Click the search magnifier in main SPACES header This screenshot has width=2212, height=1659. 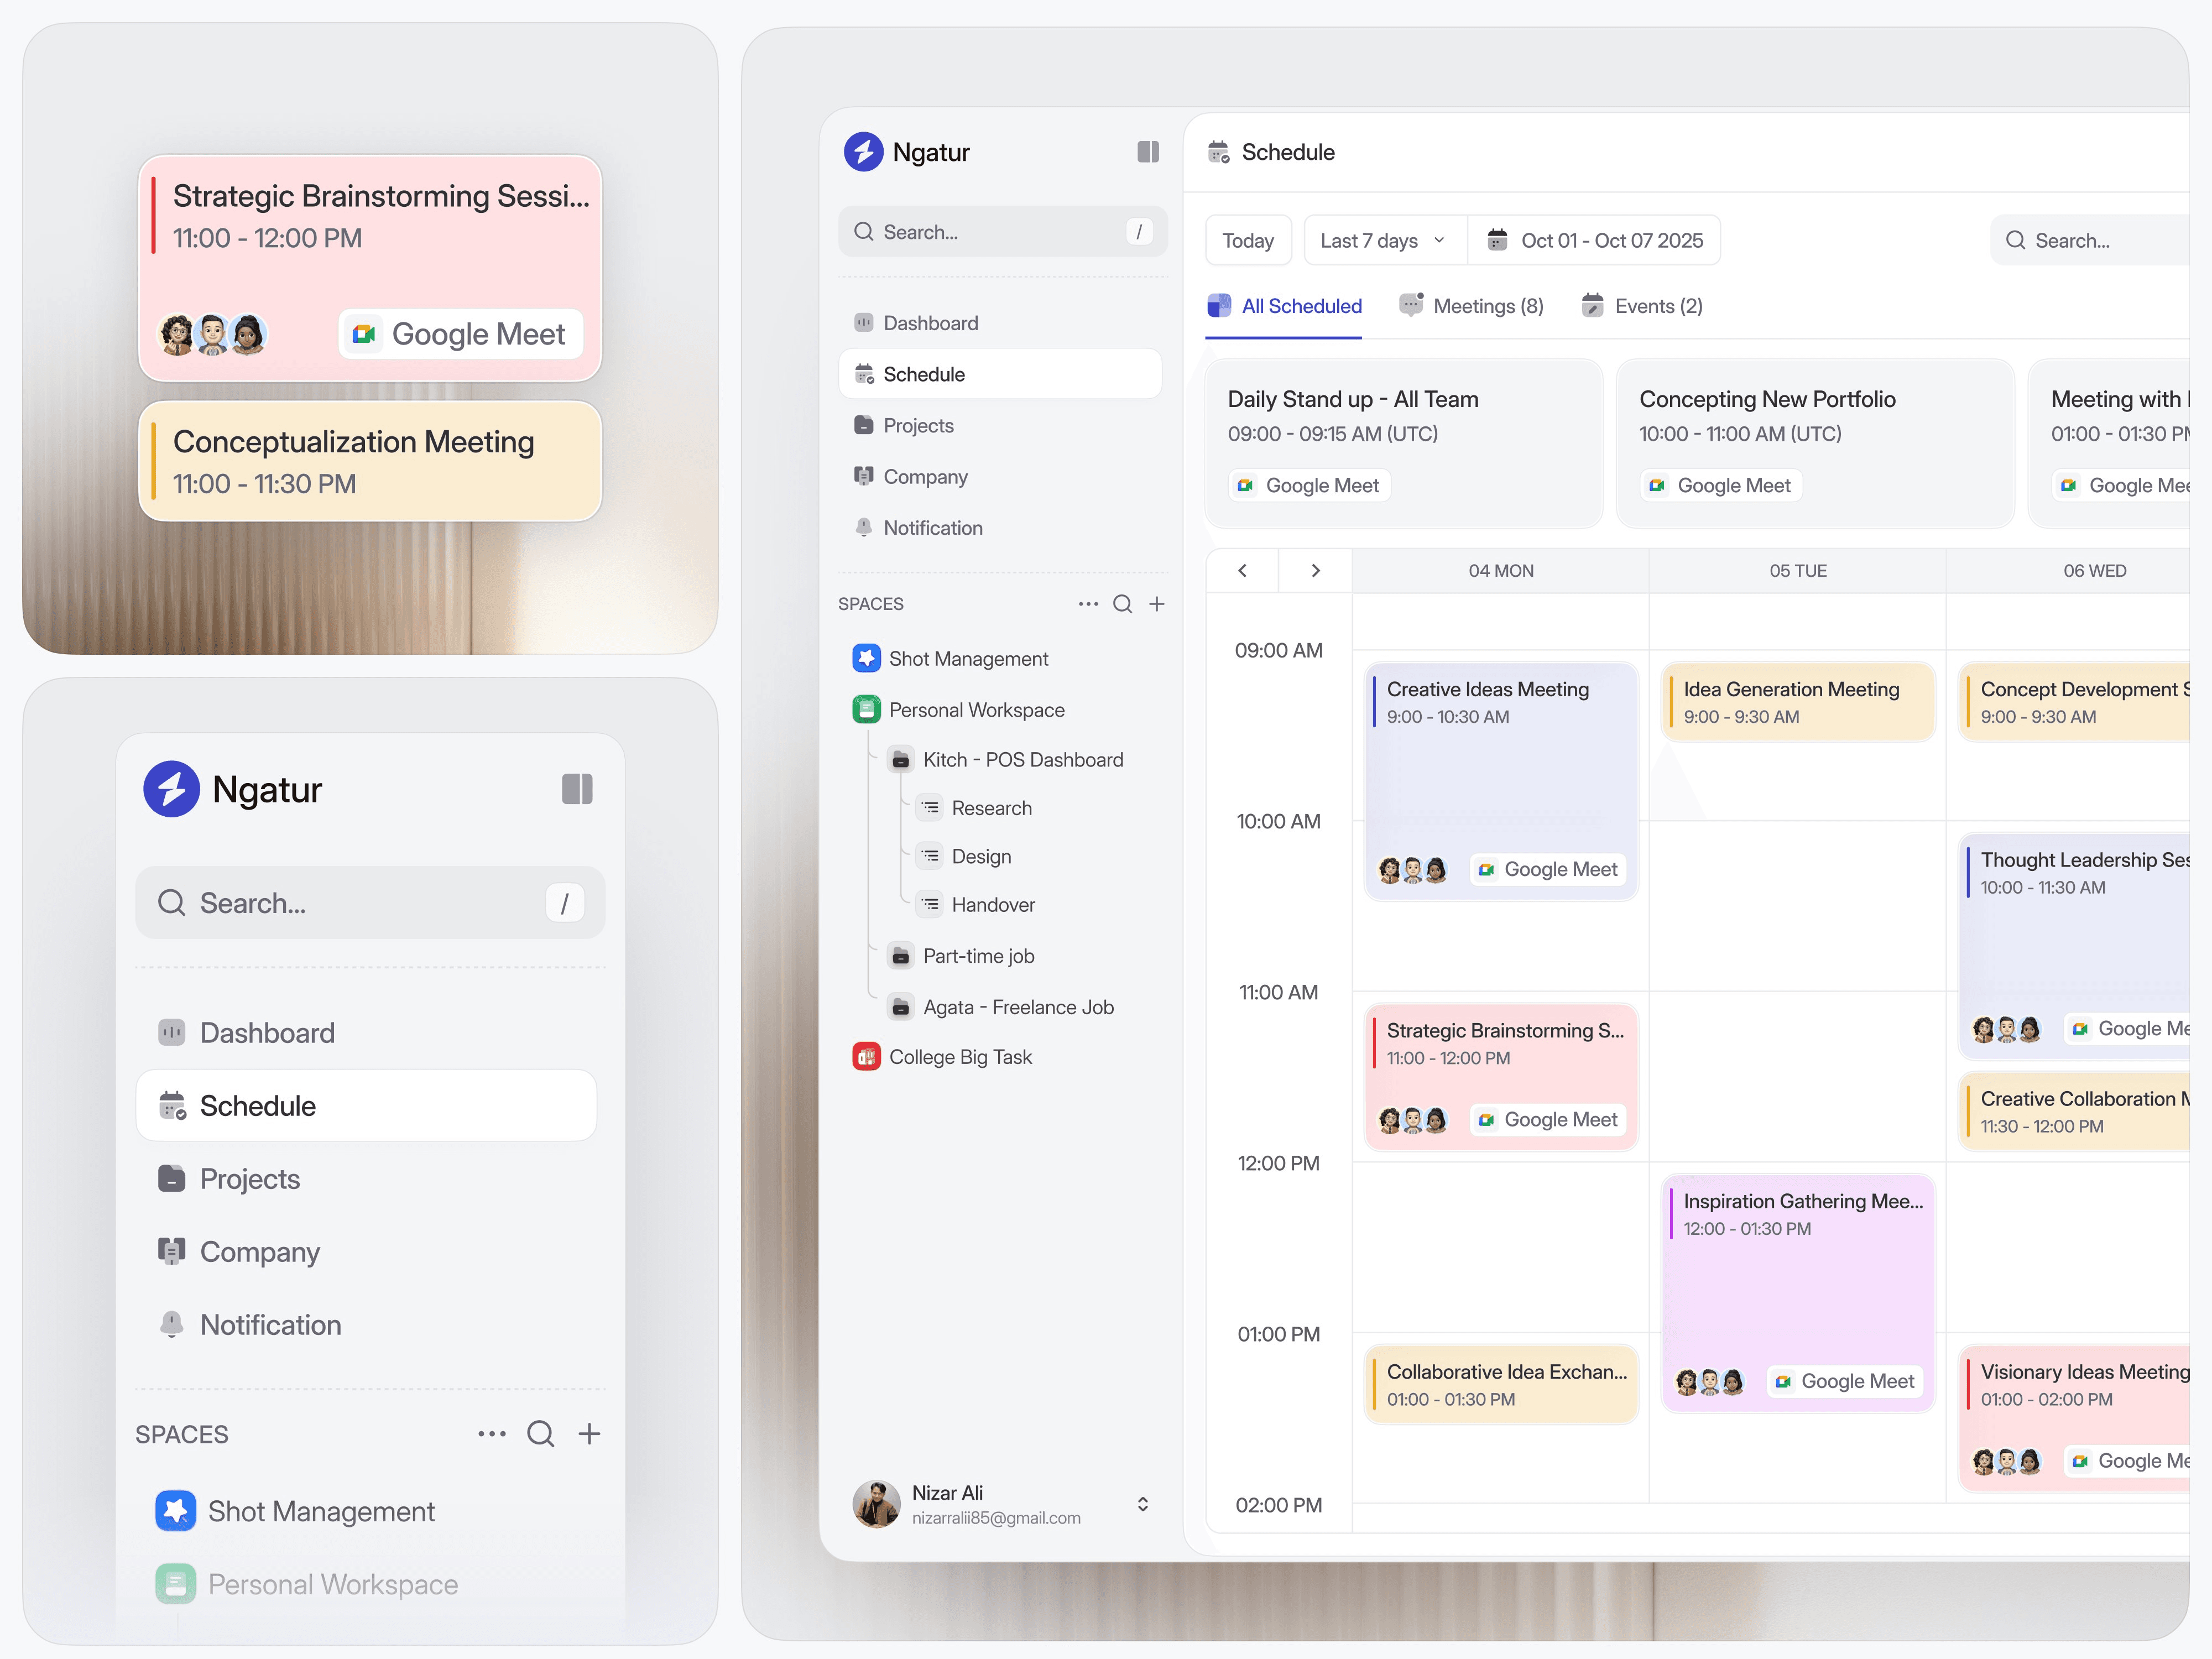pos(1123,604)
